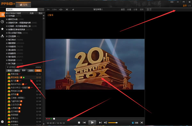Image resolution: width=192 pixels, height=126 pixels.
Task: Play the paused video
Action: point(92,122)
